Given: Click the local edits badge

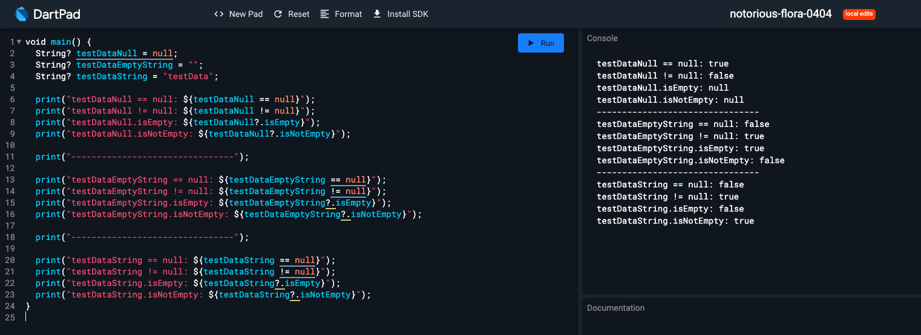Looking at the screenshot, I should pyautogui.click(x=859, y=14).
